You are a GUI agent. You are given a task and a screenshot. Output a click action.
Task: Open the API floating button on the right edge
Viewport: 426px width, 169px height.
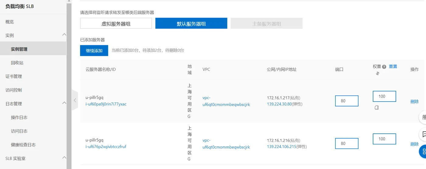click(x=424, y=117)
